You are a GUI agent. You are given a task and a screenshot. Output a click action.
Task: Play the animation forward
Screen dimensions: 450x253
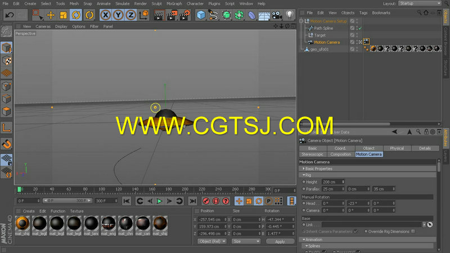tap(159, 201)
